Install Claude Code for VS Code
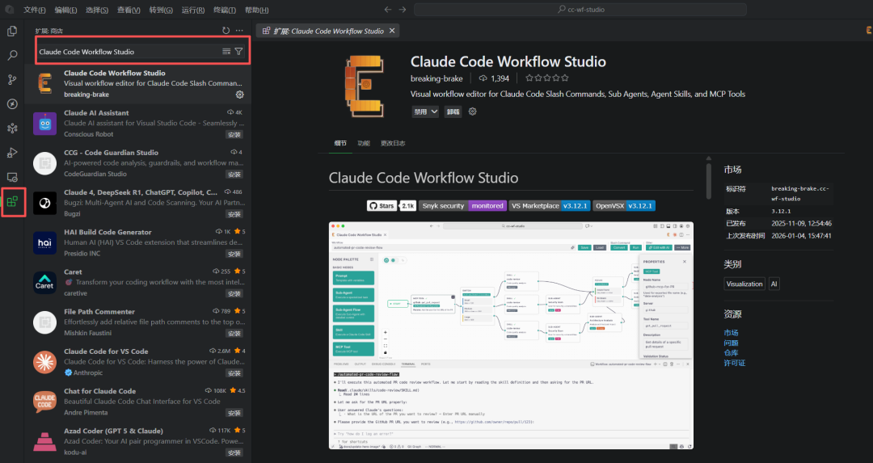873x463 pixels. coord(234,373)
